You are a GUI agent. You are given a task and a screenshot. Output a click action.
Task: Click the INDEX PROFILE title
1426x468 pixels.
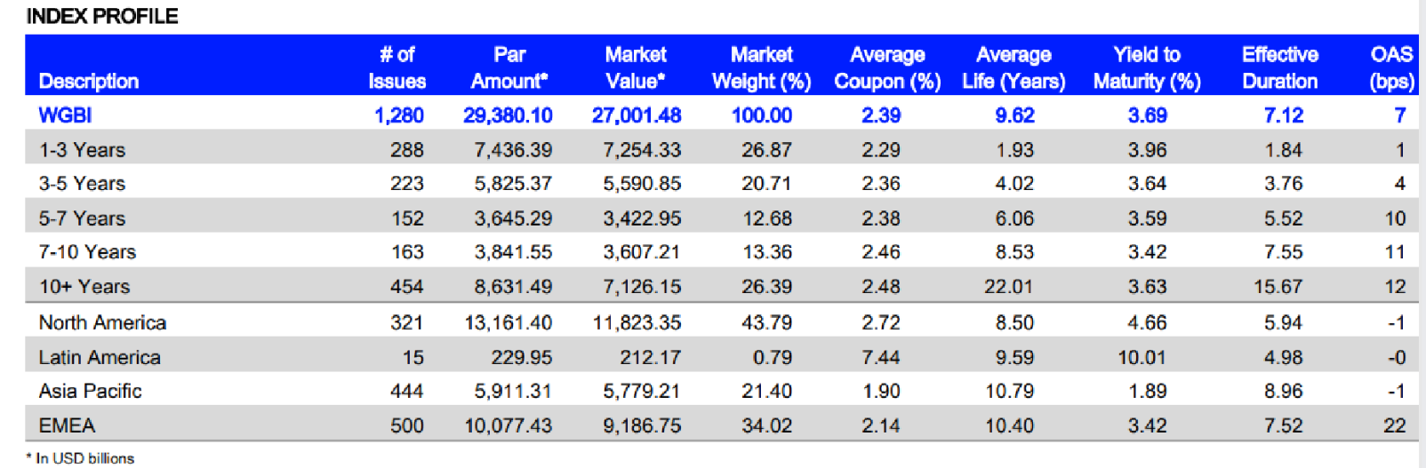coord(102,16)
